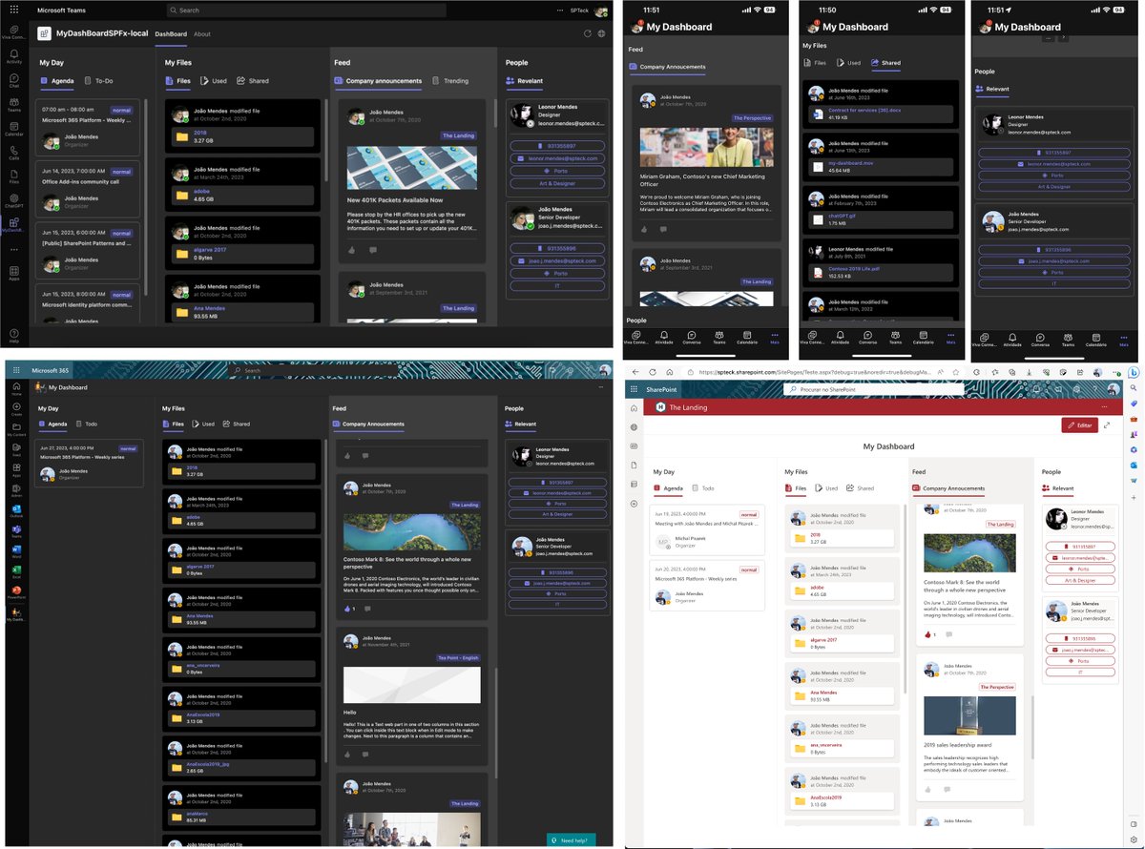Switch to the Used tab in Teams My Files

point(213,81)
